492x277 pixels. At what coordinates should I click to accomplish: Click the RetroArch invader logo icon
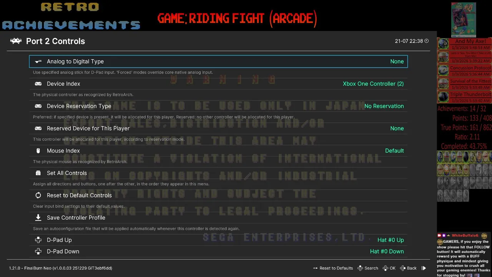[x=16, y=41]
